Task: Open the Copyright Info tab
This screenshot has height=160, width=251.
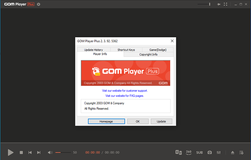Action: 148,55
